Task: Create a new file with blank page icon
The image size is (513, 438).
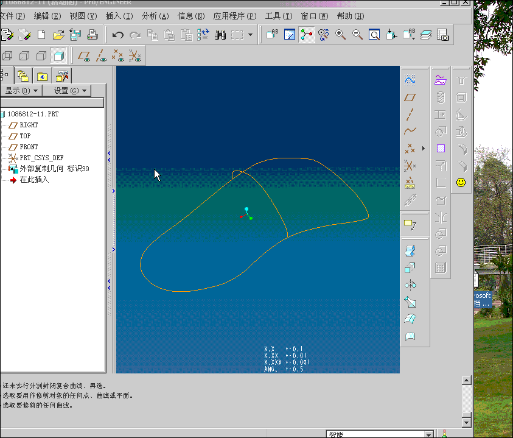Action: [41, 35]
